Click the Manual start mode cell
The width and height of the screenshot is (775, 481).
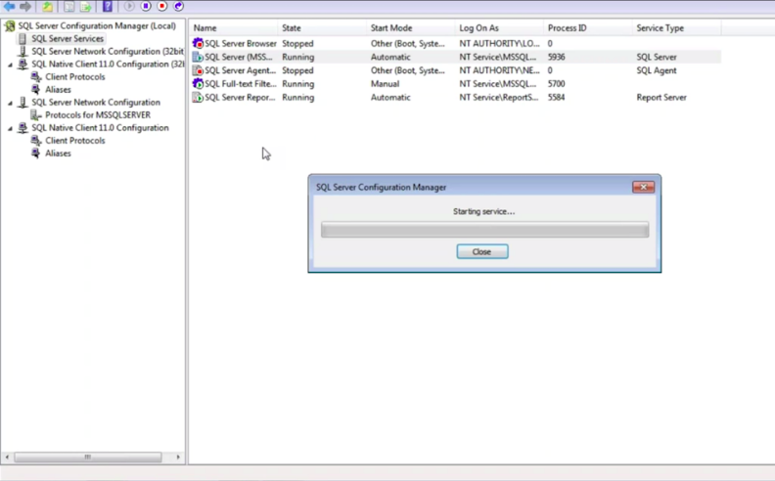click(385, 84)
